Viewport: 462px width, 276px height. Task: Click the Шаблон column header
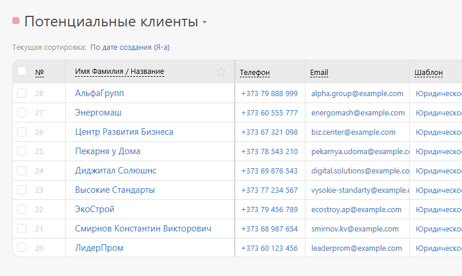coord(429,73)
